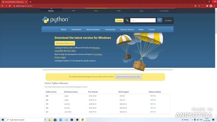This screenshot has height=122, width=217.
Task: Show hidden system tray icons
Action: [192, 120]
